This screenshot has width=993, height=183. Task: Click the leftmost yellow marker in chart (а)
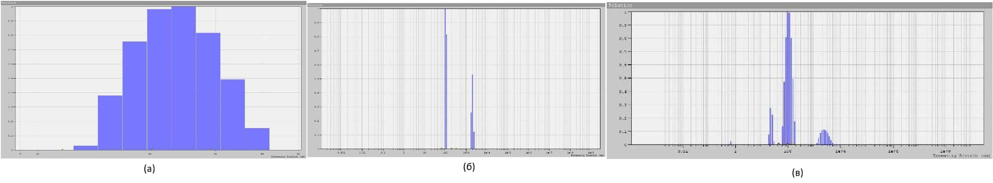[62, 150]
